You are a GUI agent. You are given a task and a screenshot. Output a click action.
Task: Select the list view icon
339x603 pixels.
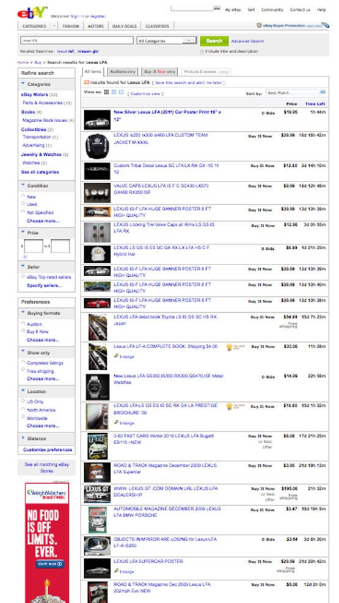pos(107,92)
